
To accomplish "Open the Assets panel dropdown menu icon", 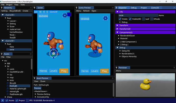I will click(x=2, y=54).
